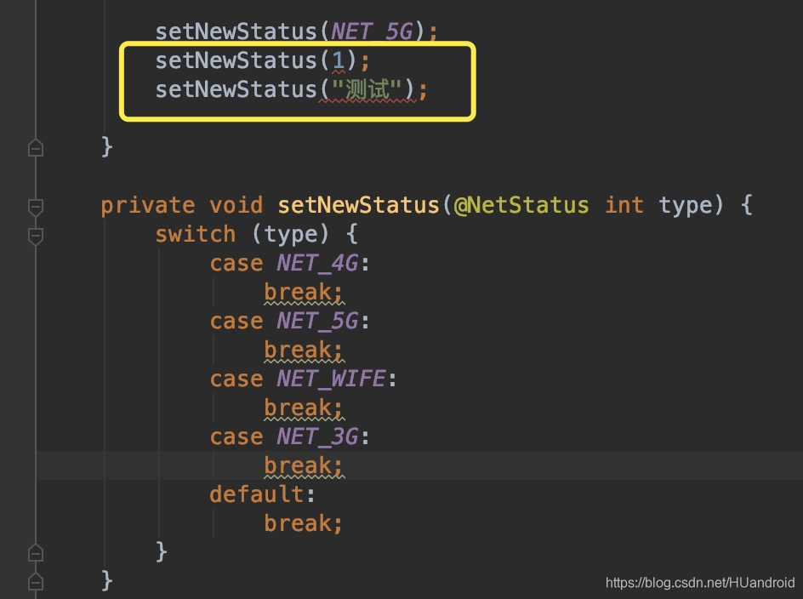Click the case NET_5G constant
The height and width of the screenshot is (599, 803).
point(317,322)
